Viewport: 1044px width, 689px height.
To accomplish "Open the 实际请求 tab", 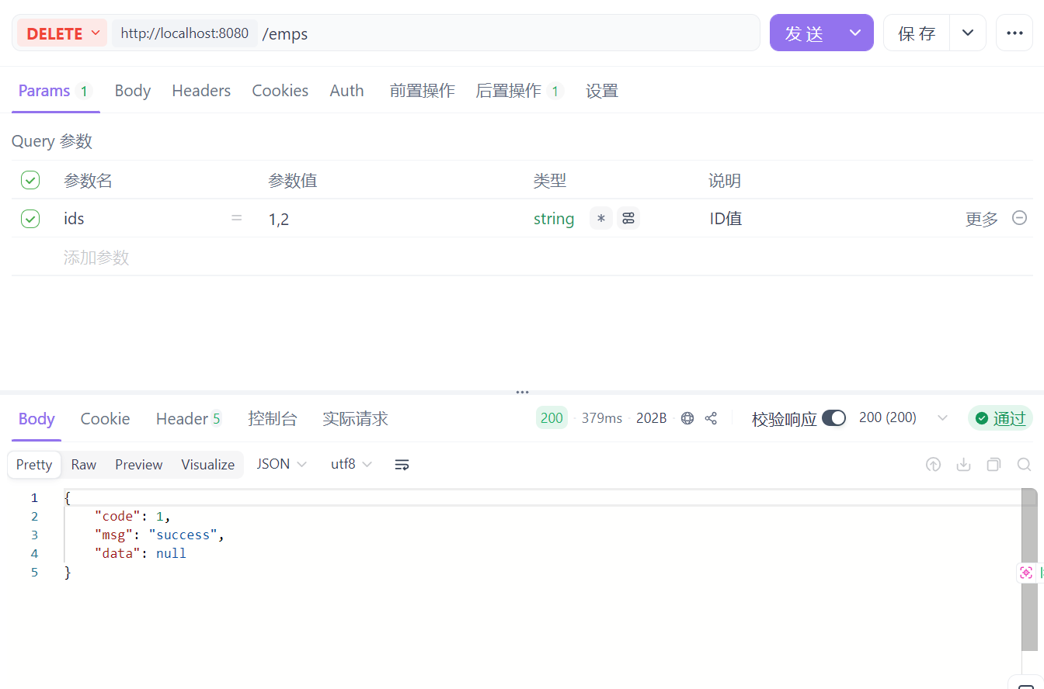I will [x=355, y=419].
